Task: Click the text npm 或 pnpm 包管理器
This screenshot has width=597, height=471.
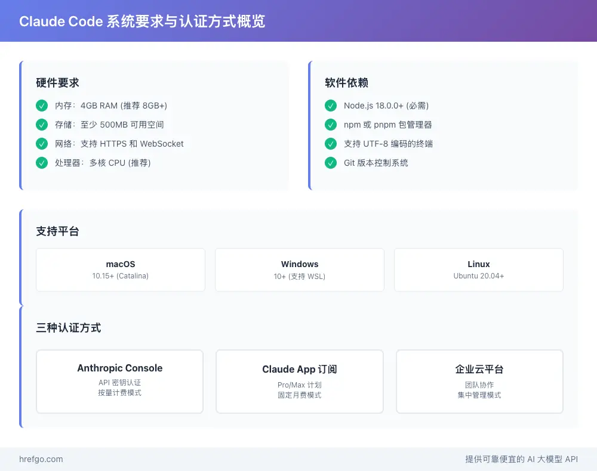Action: (388, 125)
